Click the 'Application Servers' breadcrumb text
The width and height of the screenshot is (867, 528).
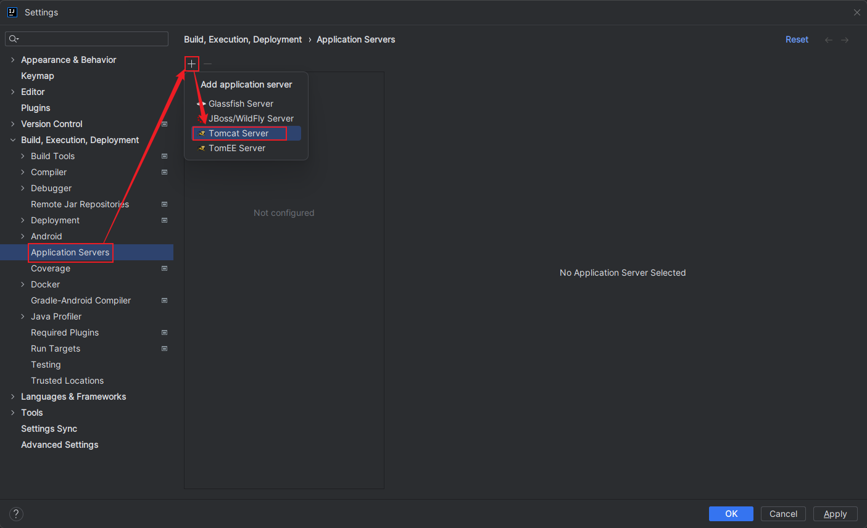[x=356, y=39]
